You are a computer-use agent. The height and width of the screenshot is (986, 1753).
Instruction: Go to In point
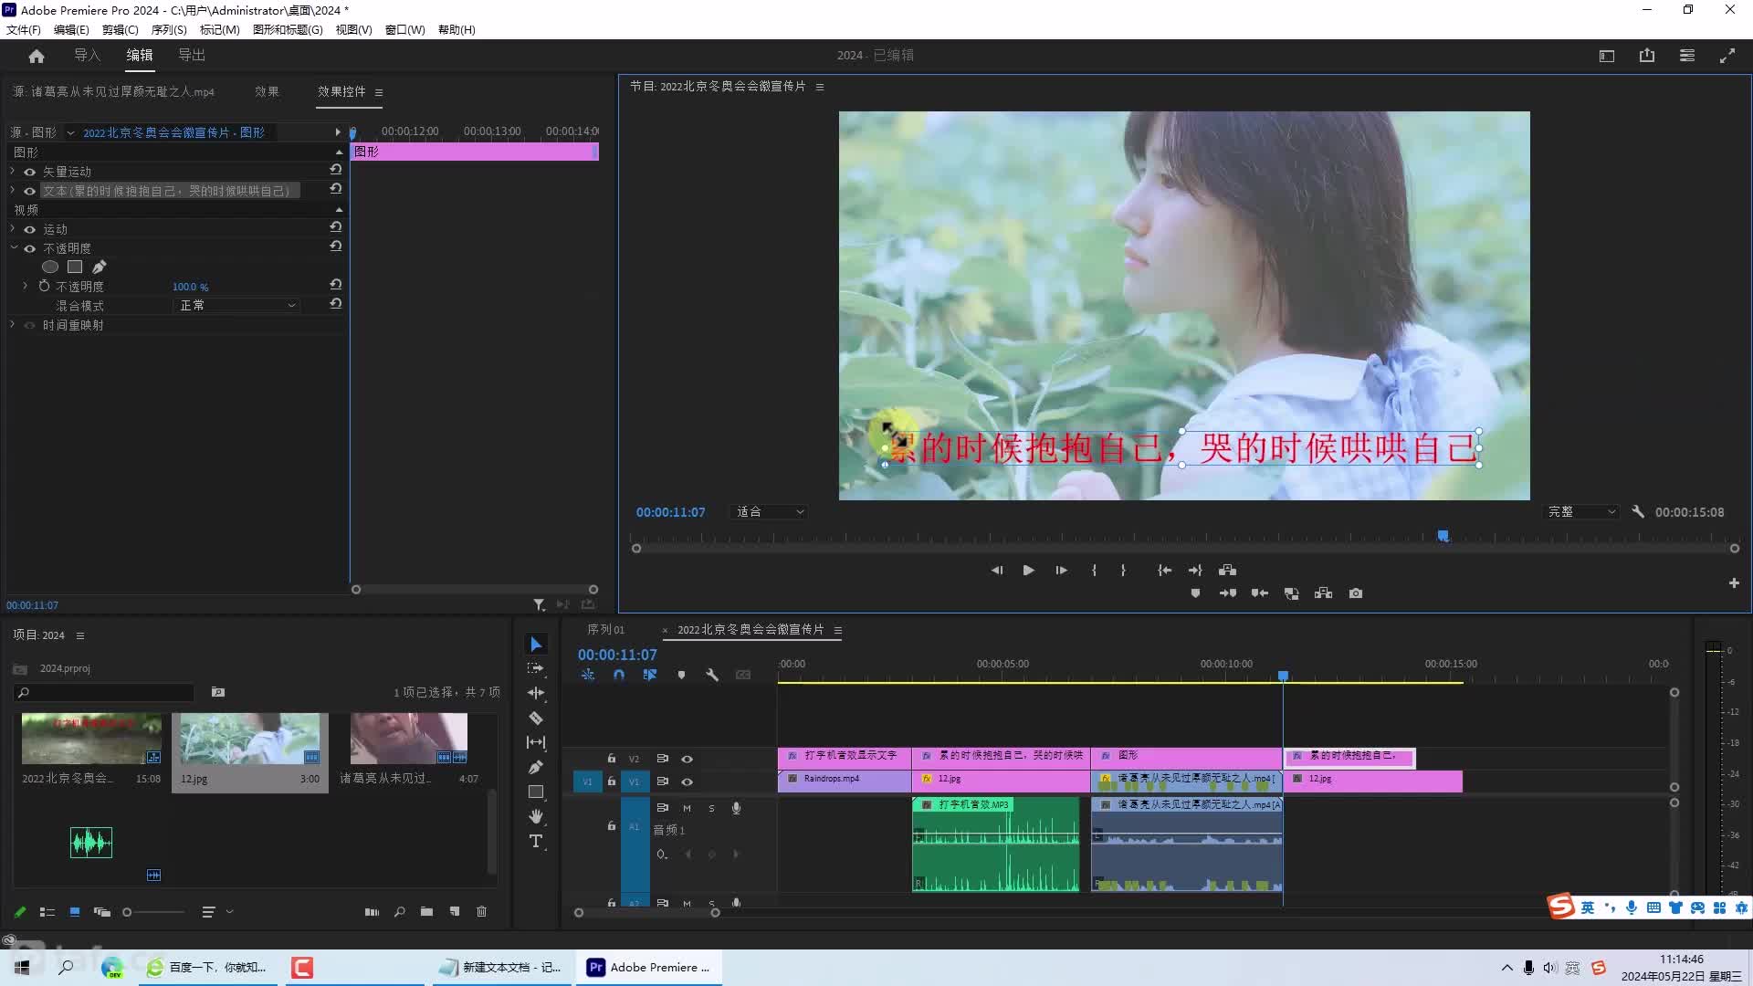point(1165,570)
